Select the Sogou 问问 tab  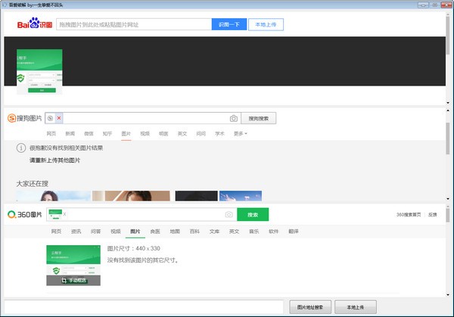pyautogui.click(x=201, y=133)
